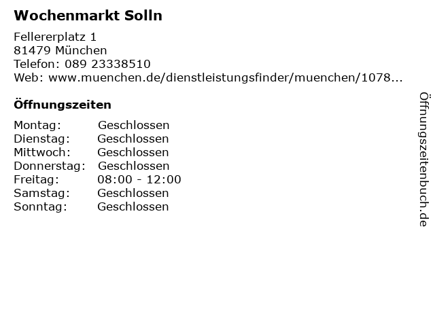Click the Fellererplatz 1 address line
The height and width of the screenshot is (326, 435).
click(55, 37)
